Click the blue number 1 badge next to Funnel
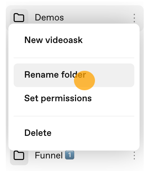The image size is (149, 171). (x=70, y=155)
